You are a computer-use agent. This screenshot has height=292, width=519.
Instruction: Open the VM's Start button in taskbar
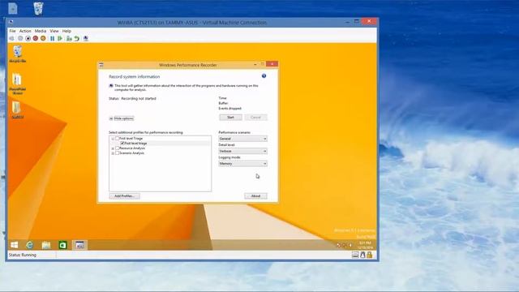click(15, 245)
